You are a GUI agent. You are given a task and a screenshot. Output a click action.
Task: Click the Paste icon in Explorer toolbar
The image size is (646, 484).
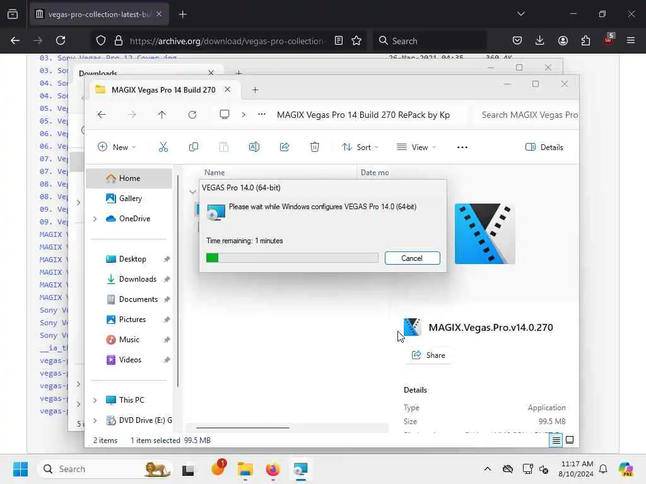(224, 147)
